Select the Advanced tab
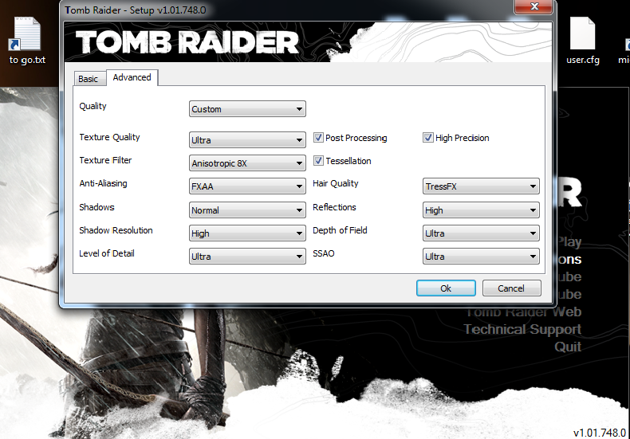 tap(132, 77)
